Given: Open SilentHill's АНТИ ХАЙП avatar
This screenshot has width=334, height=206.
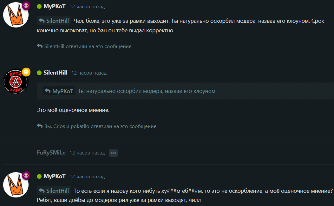Looking at the screenshot, I should click(x=16, y=81).
